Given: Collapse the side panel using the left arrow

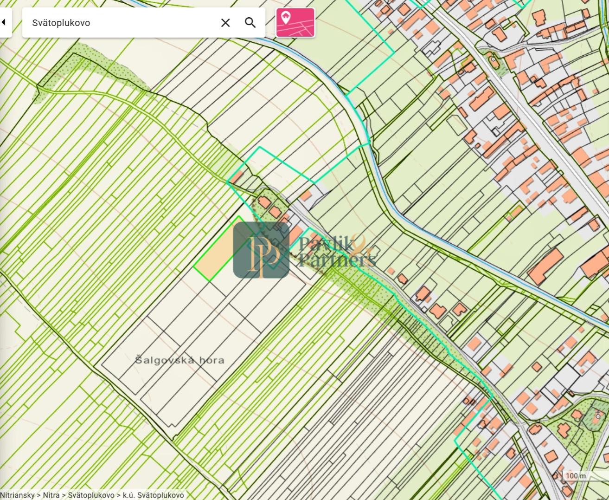Looking at the screenshot, I should 4,22.
